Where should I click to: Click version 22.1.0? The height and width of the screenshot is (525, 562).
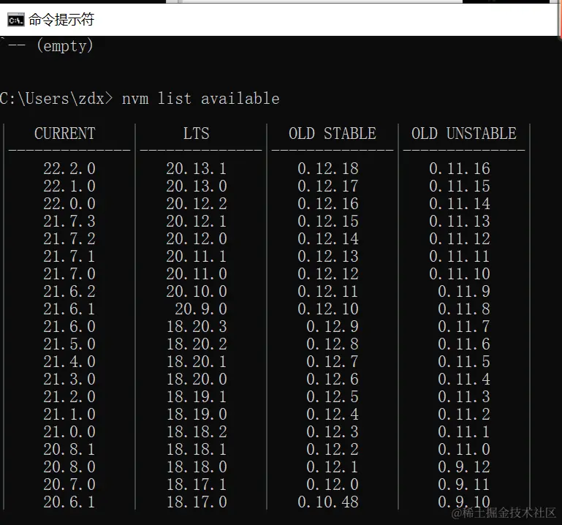click(69, 186)
